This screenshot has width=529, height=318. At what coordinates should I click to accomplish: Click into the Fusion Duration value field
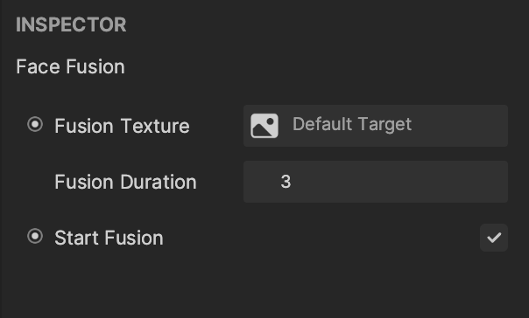pyautogui.click(x=376, y=182)
